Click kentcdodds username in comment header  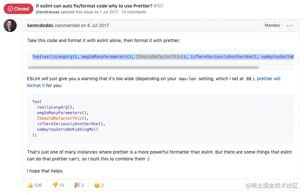(x=40, y=25)
